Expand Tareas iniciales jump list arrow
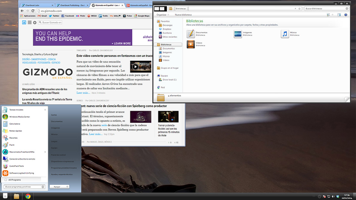The height and width of the screenshot is (200, 356). [x=45, y=110]
